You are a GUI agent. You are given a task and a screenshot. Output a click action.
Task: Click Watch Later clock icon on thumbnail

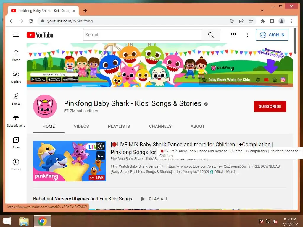(101, 146)
